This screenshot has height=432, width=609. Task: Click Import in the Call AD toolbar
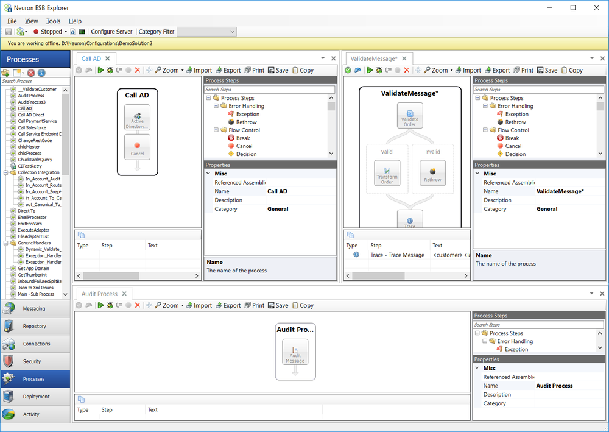[x=199, y=70]
